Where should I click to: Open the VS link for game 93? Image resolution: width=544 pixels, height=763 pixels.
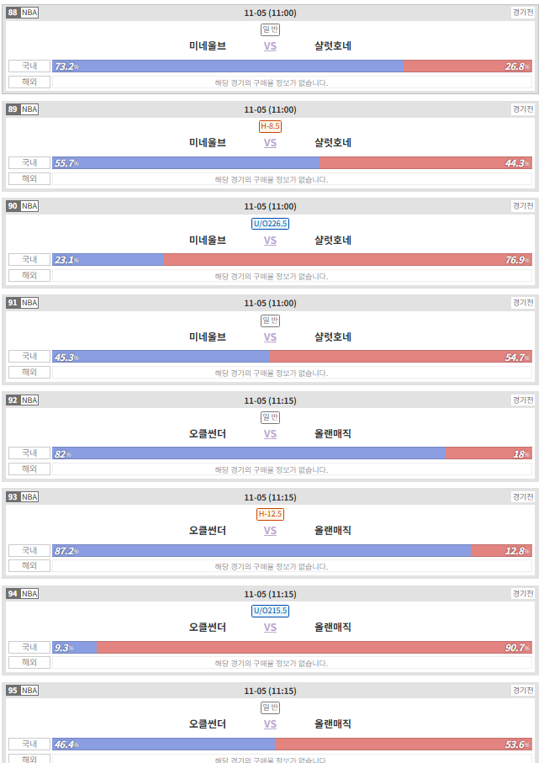[x=270, y=531]
